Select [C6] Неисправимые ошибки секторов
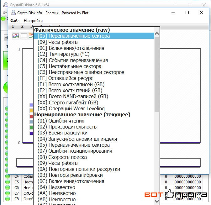The width and height of the screenshot is (211, 205). (x=94, y=72)
